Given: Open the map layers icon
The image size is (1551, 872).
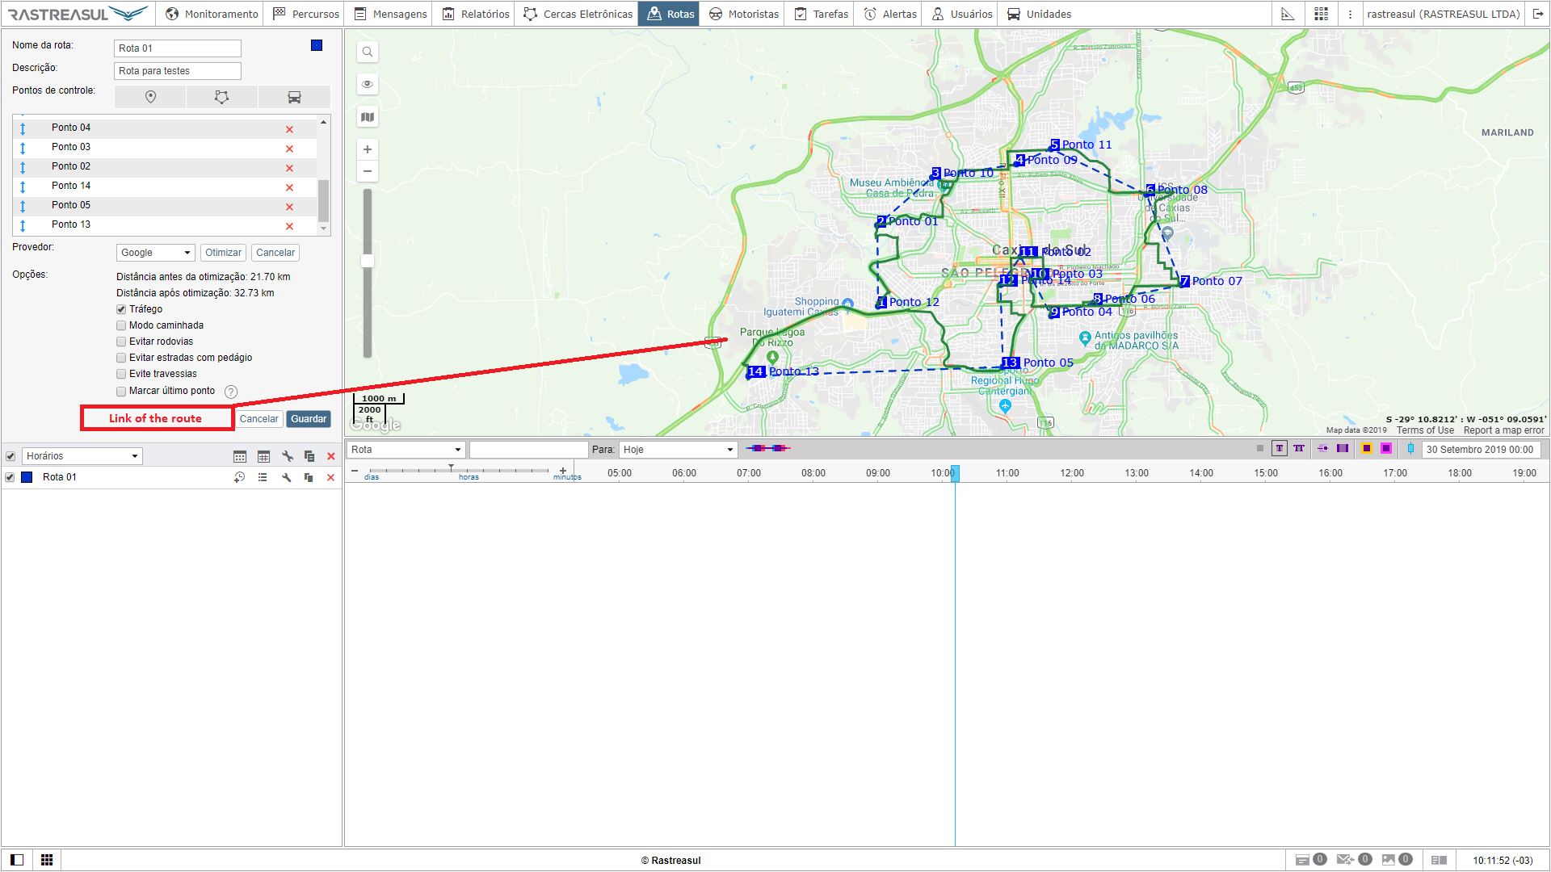Looking at the screenshot, I should 368,117.
